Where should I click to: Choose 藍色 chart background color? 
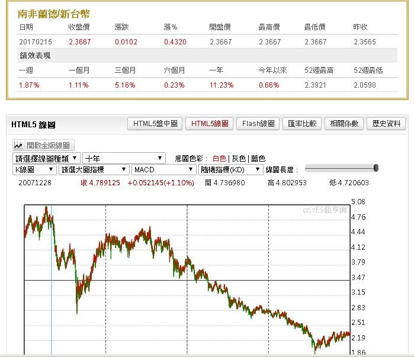258,159
